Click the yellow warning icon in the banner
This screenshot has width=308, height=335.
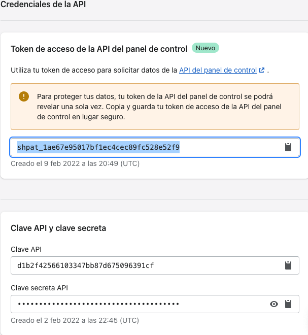[24, 96]
